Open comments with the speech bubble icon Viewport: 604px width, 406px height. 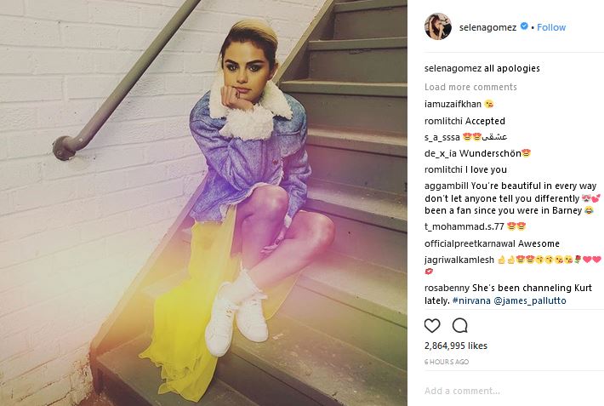[460, 326]
